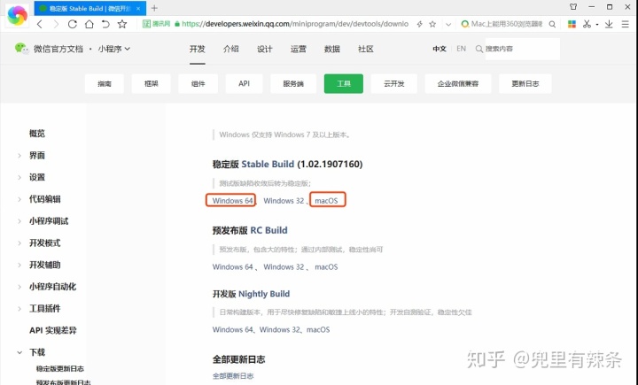The image size is (638, 385).
Task: Click the 360 browser logo
Action: click(17, 15)
